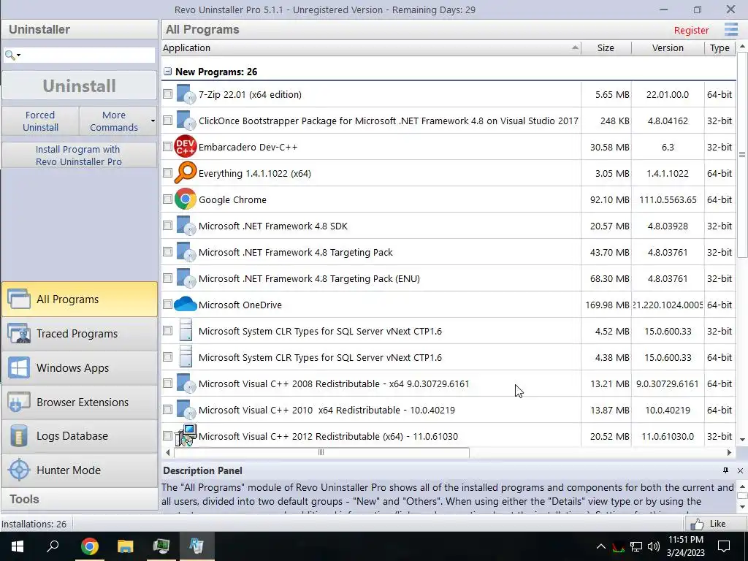Open the More Commands dropdown arrow
The width and height of the screenshot is (748, 561).
point(153,121)
